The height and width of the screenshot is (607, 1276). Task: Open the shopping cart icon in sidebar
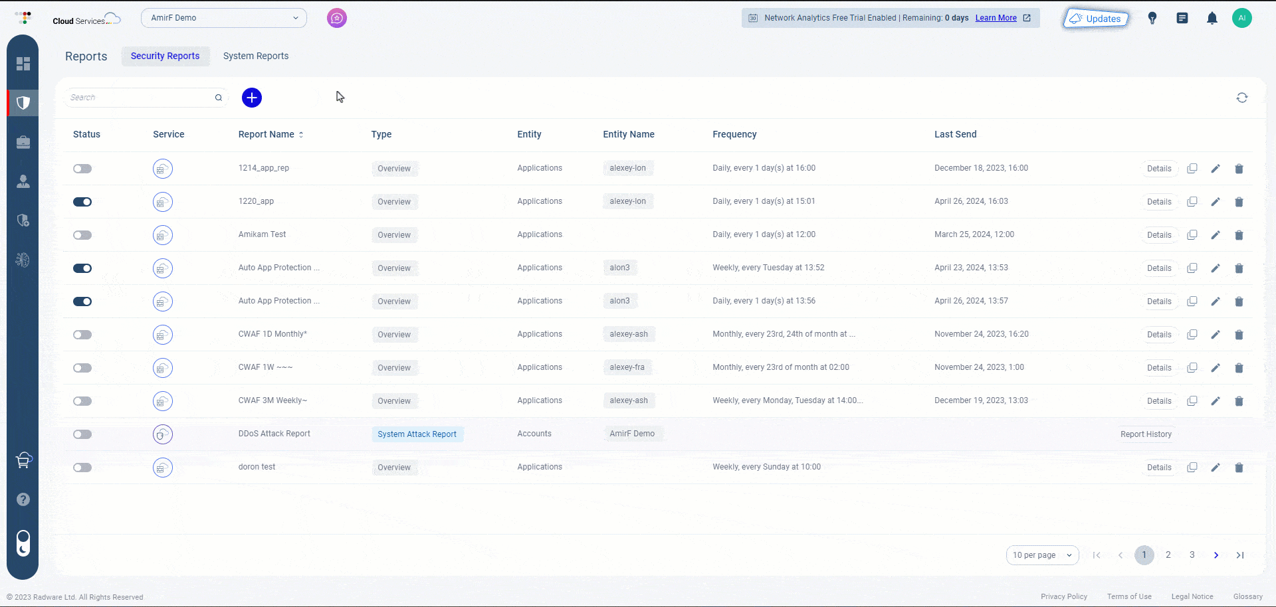coord(23,460)
